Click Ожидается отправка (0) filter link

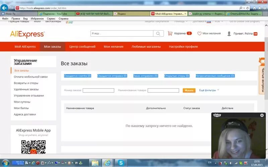[112, 76]
